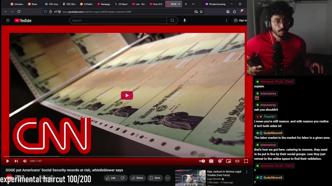Viewport: 332px width, 186px height.
Task: Open YouTube settings three-dot menu
Action: 226,20
